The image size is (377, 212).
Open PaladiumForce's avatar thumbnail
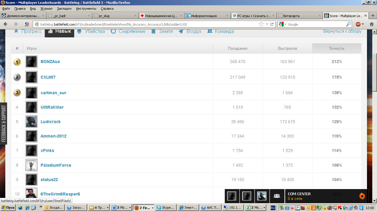click(31, 165)
